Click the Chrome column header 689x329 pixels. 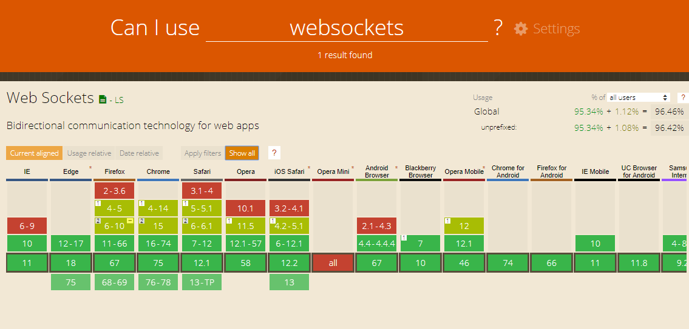click(158, 171)
